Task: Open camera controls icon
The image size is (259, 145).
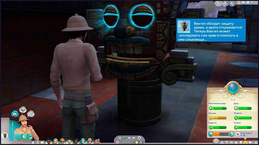Action: pos(248,3)
